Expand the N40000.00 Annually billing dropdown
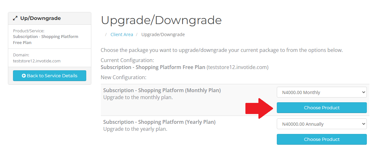The height and width of the screenshot is (158, 377). tap(322, 124)
